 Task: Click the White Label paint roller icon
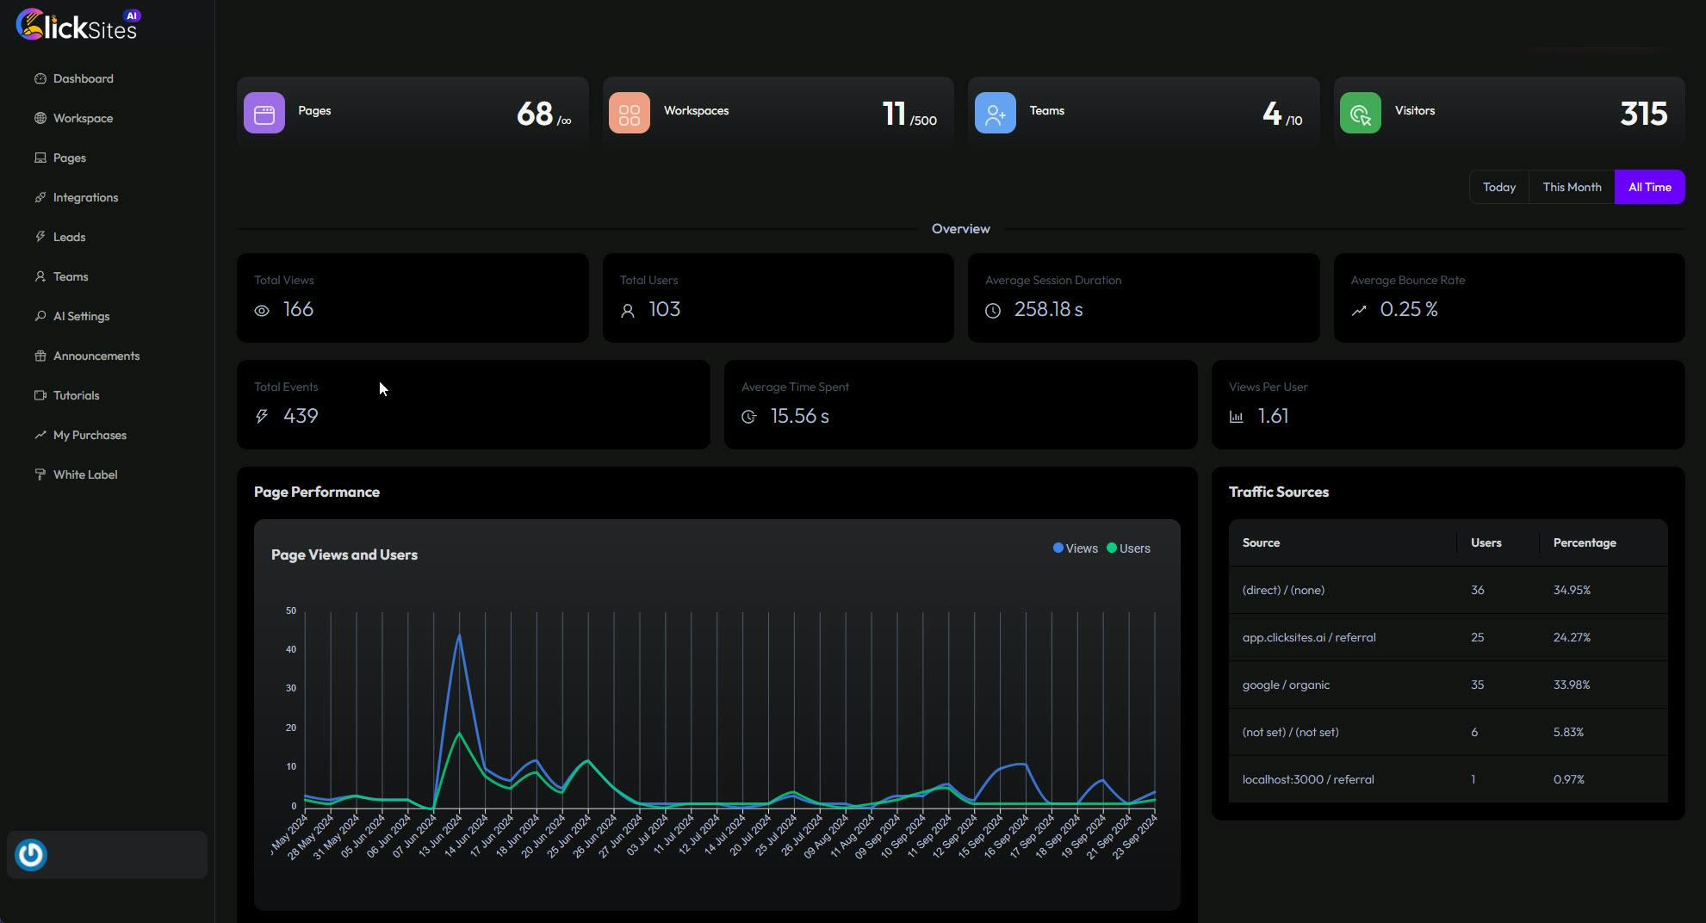click(40, 474)
